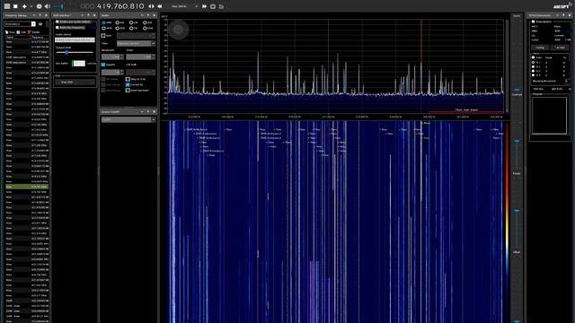Disable the Squelch checkbox
Image resolution: width=575 pixels, height=323 pixels.
tap(103, 65)
